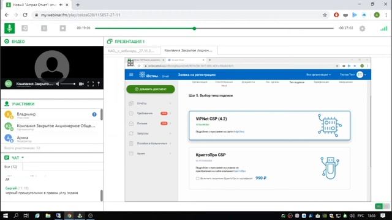Open the Windows Start menu
Screen dimensions: 392x220
coord(6,216)
